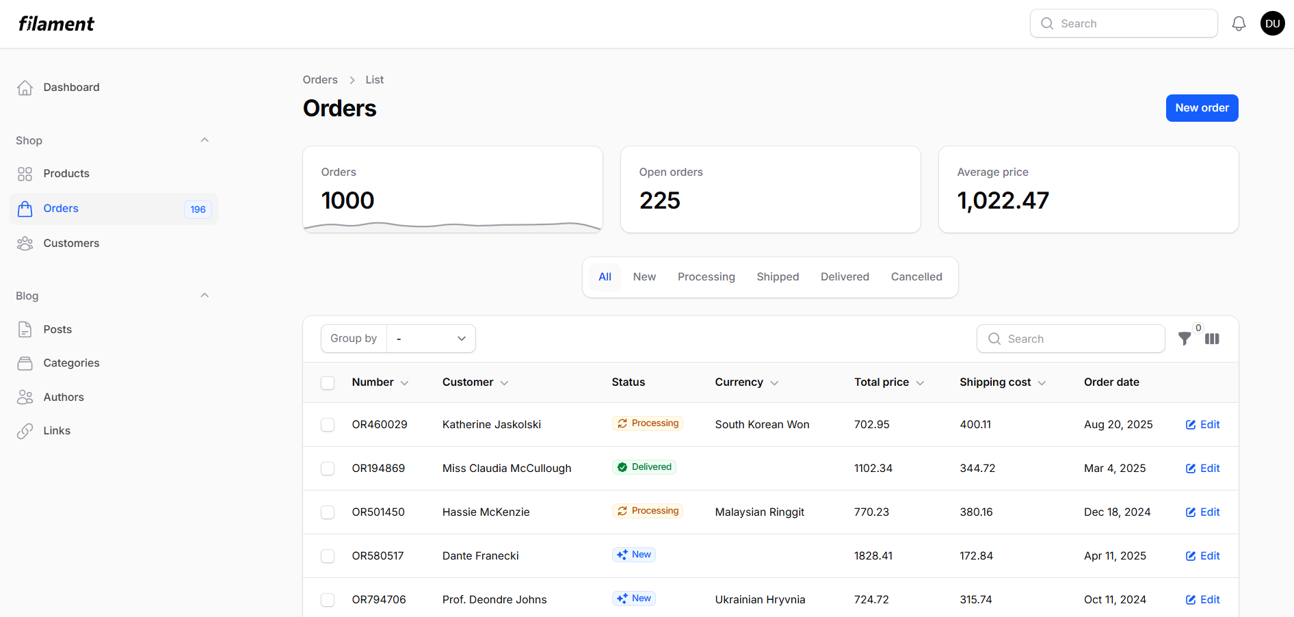Tick the checkbox for order OR501450
The width and height of the screenshot is (1294, 617).
[328, 512]
